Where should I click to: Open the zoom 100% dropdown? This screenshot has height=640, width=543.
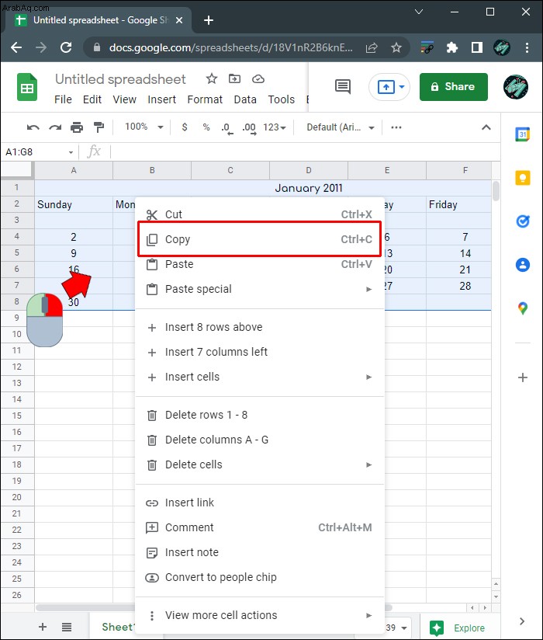[144, 127]
